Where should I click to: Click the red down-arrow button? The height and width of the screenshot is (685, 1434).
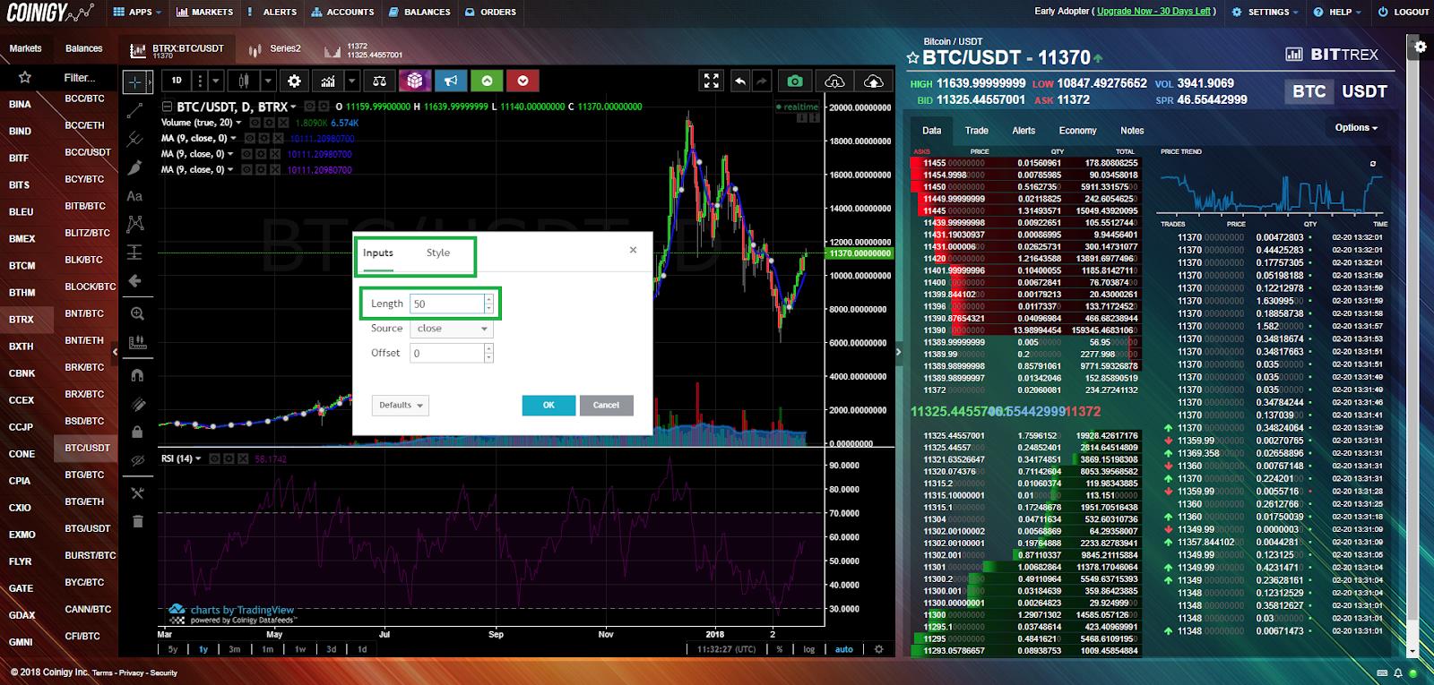523,81
